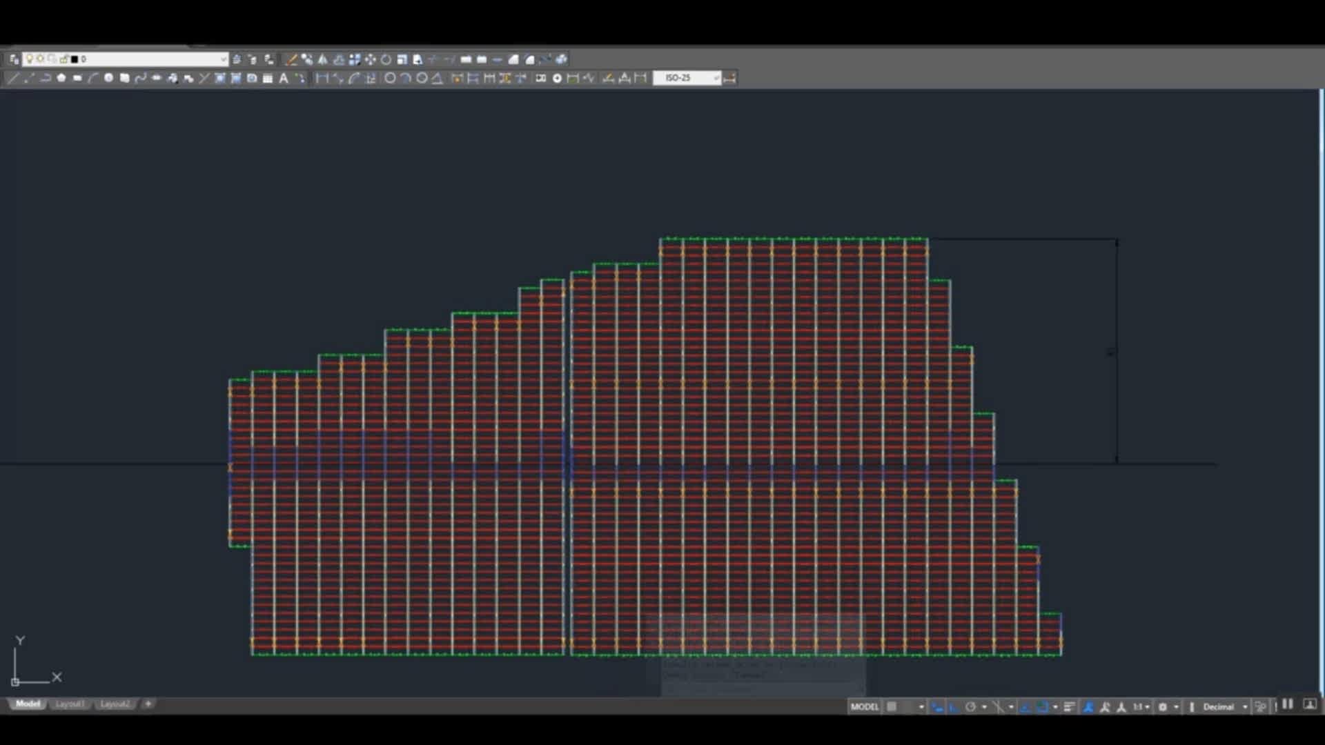Viewport: 1325px width, 745px height.
Task: Click the black layer color swatch
Action: click(75, 59)
